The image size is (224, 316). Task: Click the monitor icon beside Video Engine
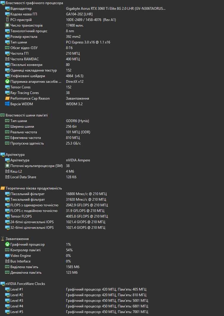[7, 256]
